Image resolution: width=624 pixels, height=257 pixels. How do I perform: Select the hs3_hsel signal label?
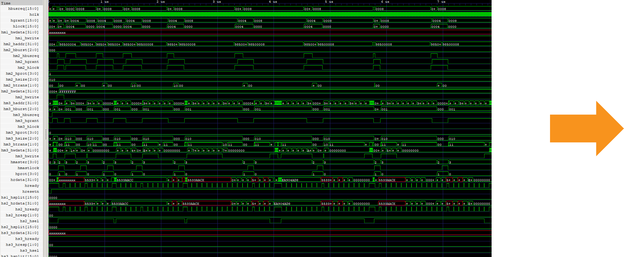tap(29, 251)
